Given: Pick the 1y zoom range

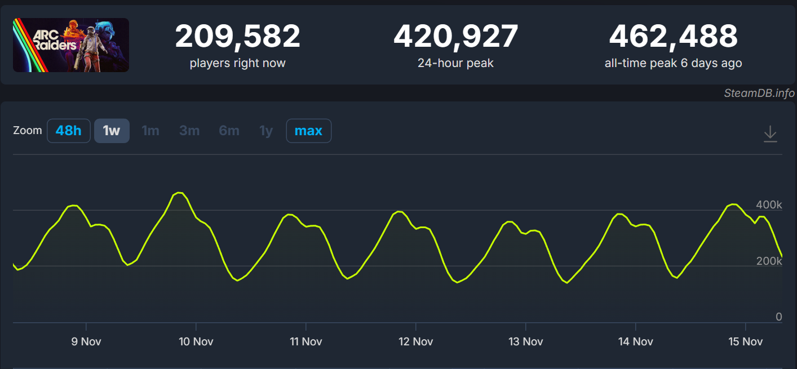Looking at the screenshot, I should 266,131.
